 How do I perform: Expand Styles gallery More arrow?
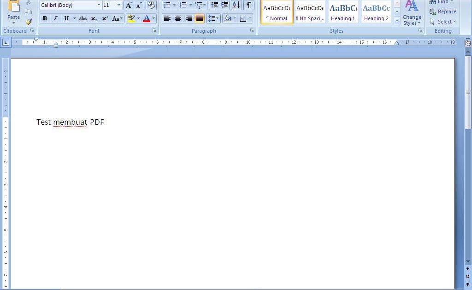tap(397, 20)
